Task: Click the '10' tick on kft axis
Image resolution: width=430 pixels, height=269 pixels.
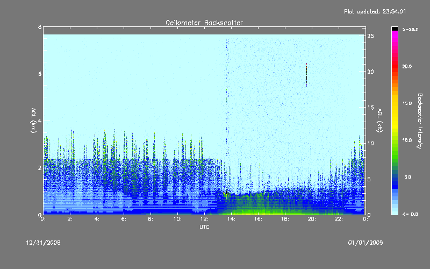Action: click(371, 143)
